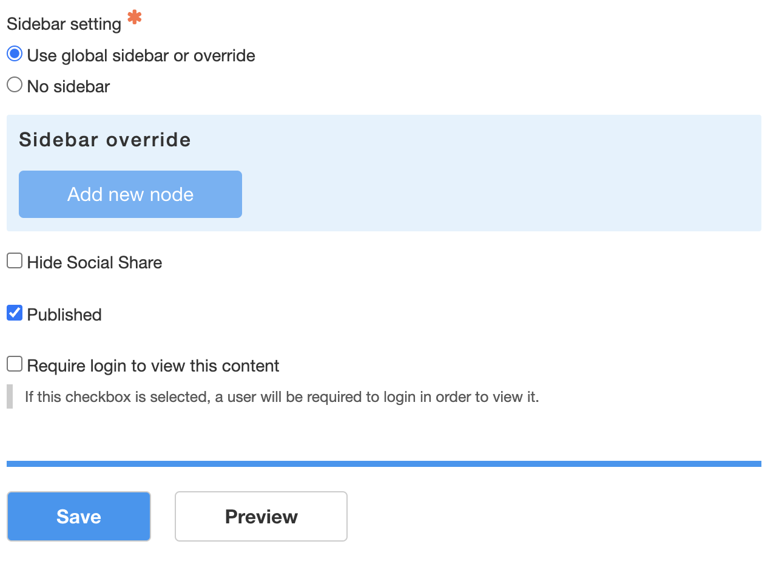Toggle 'Published' off by clicking its label

(x=63, y=314)
